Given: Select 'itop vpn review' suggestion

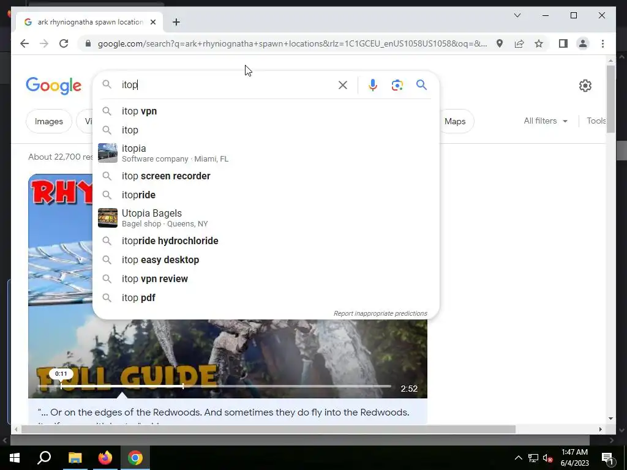Looking at the screenshot, I should 266,279.
